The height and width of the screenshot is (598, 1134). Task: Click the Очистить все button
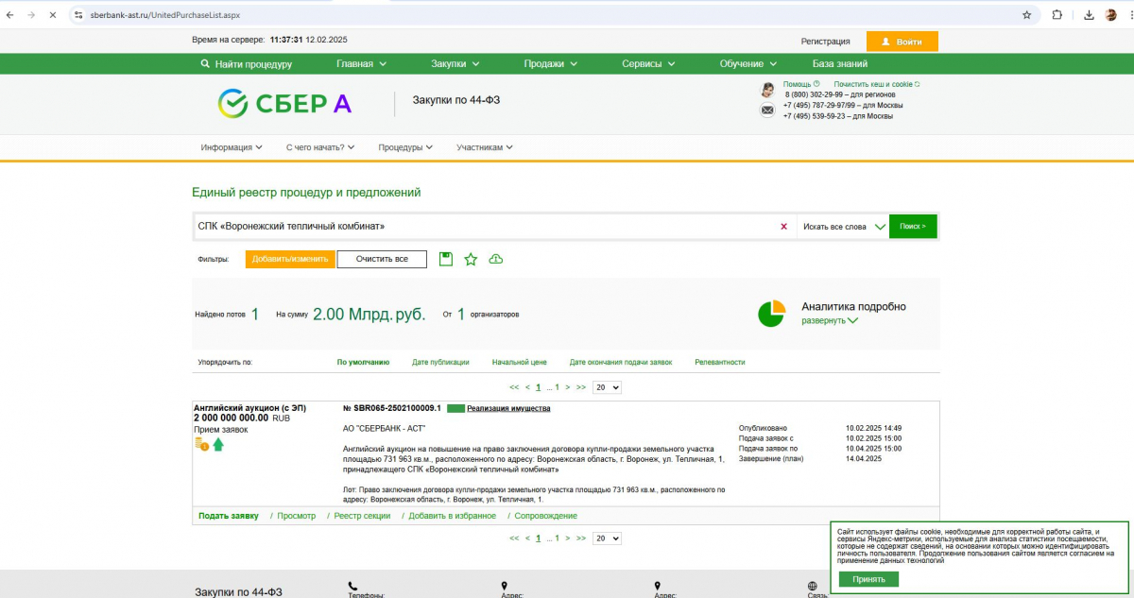click(382, 259)
